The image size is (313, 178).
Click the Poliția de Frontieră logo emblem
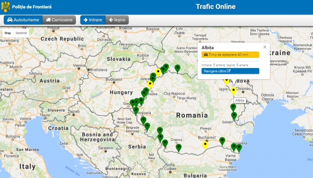[5, 7]
